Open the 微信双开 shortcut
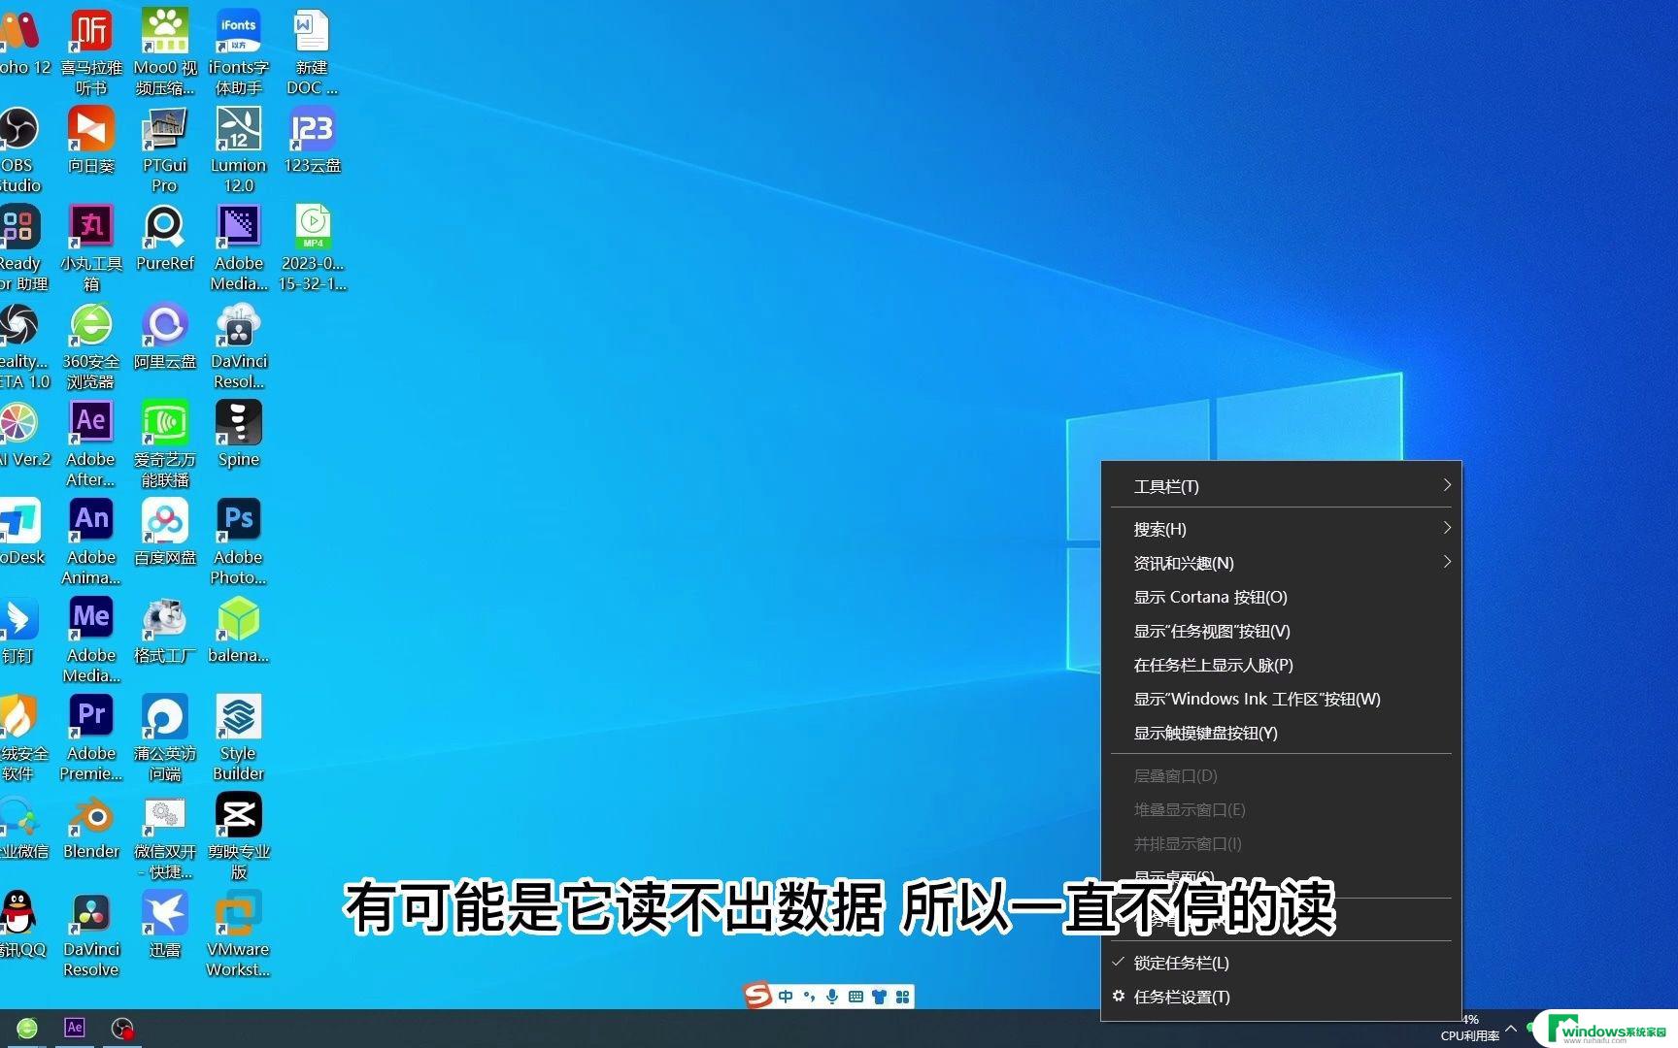The image size is (1678, 1048). click(165, 836)
